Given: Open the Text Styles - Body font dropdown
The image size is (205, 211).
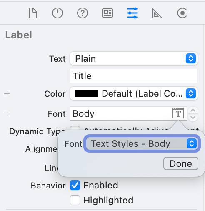Looking at the screenshot, I should point(142,143).
